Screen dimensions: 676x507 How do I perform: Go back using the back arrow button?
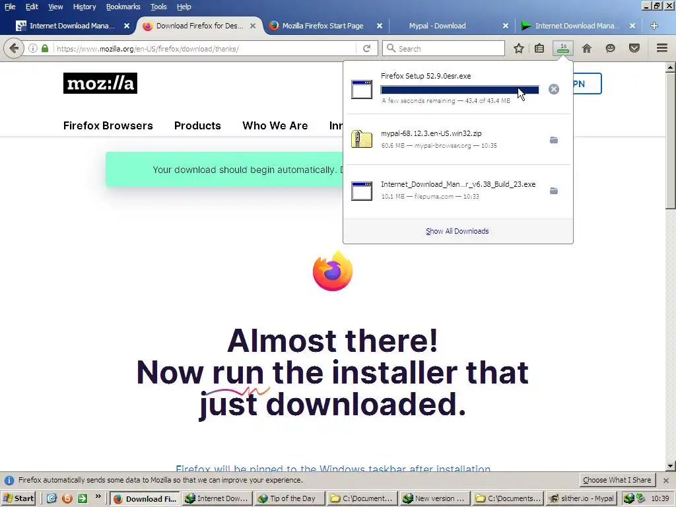pos(14,48)
